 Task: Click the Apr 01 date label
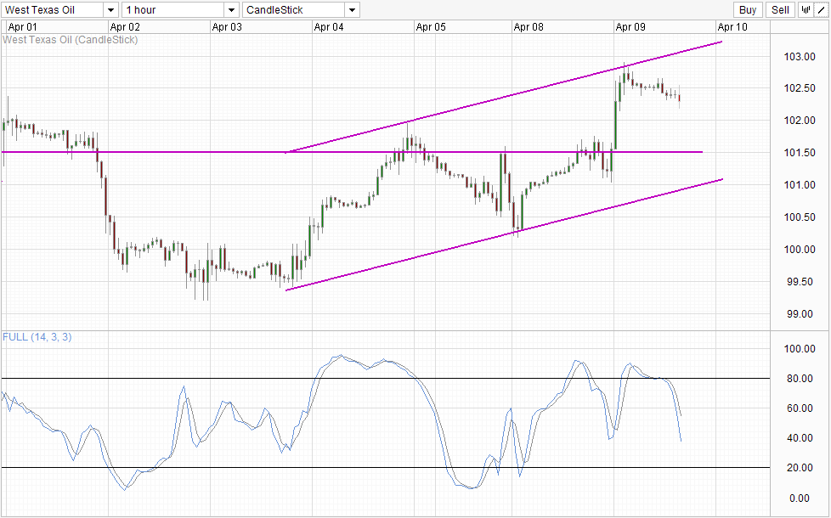pyautogui.click(x=23, y=27)
